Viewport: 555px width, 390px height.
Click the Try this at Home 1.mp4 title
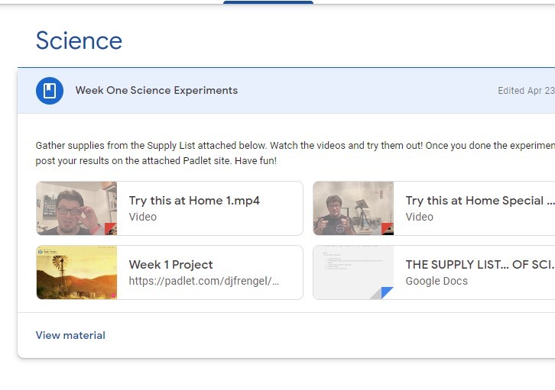194,201
